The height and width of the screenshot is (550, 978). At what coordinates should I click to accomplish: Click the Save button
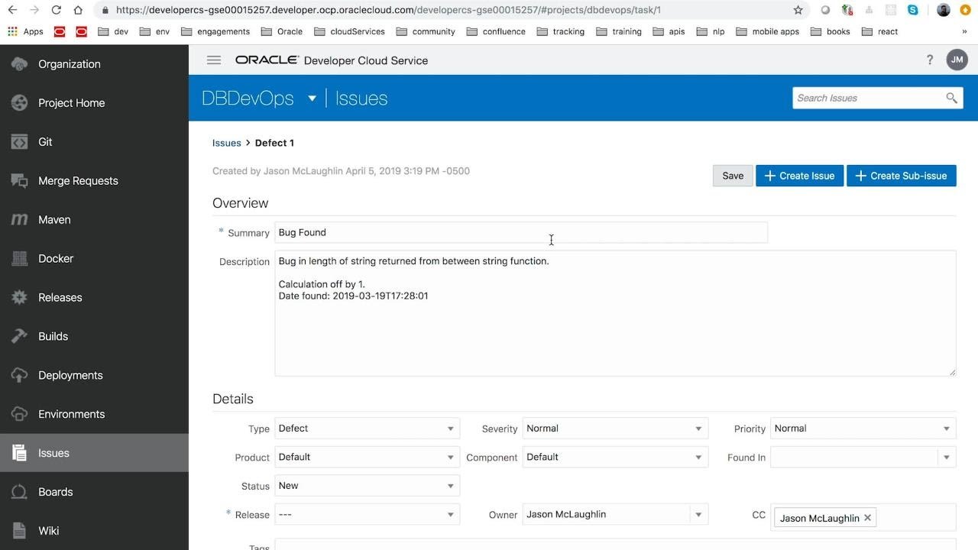coord(733,176)
